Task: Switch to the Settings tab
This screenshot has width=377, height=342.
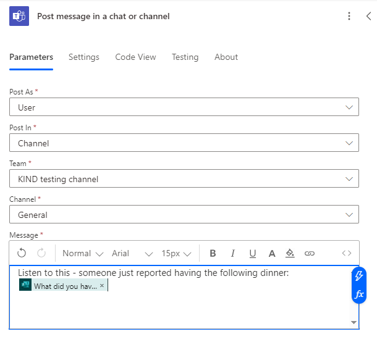Action: pos(84,57)
